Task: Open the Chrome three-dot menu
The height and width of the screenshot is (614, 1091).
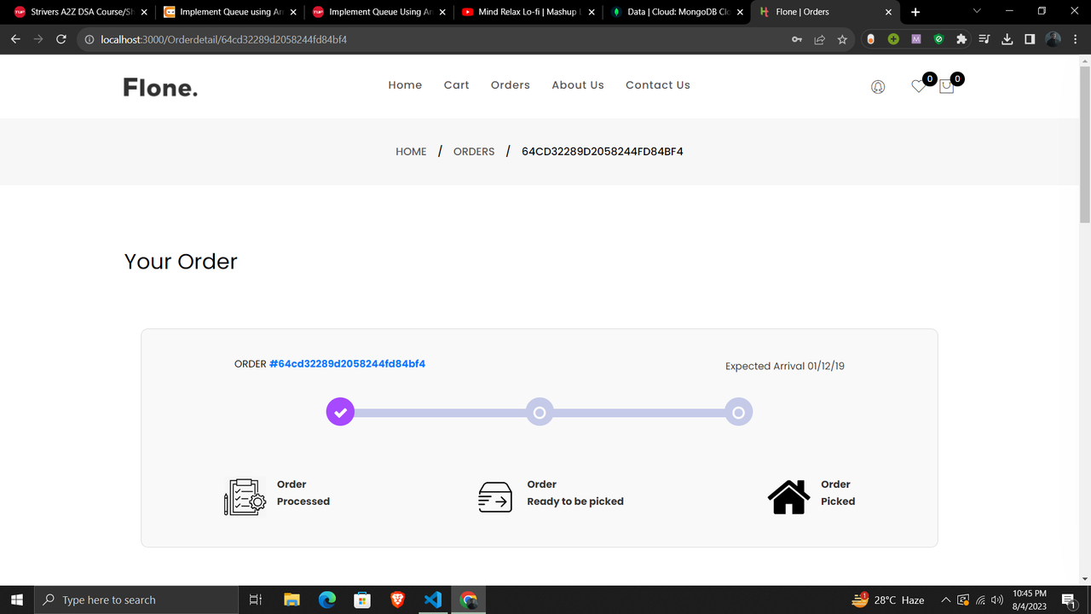Action: point(1076,39)
